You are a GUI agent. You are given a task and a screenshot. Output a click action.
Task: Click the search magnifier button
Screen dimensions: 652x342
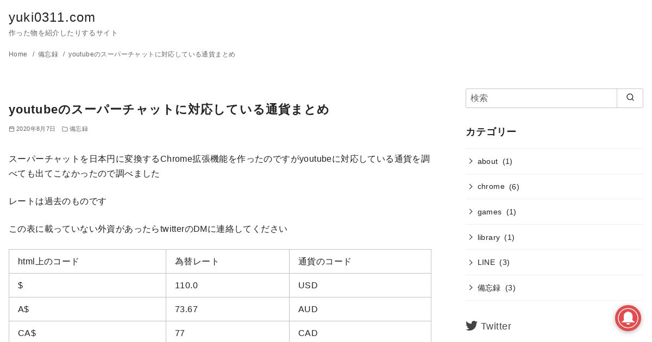click(x=630, y=98)
